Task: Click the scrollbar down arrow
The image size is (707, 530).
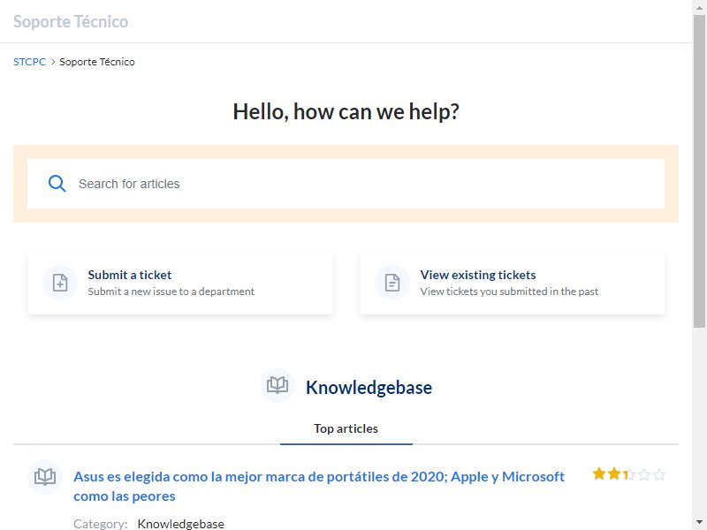Action: pos(699,523)
